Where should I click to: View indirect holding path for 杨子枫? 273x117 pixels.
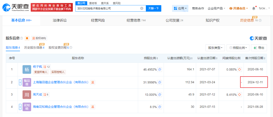(x=240, y=69)
